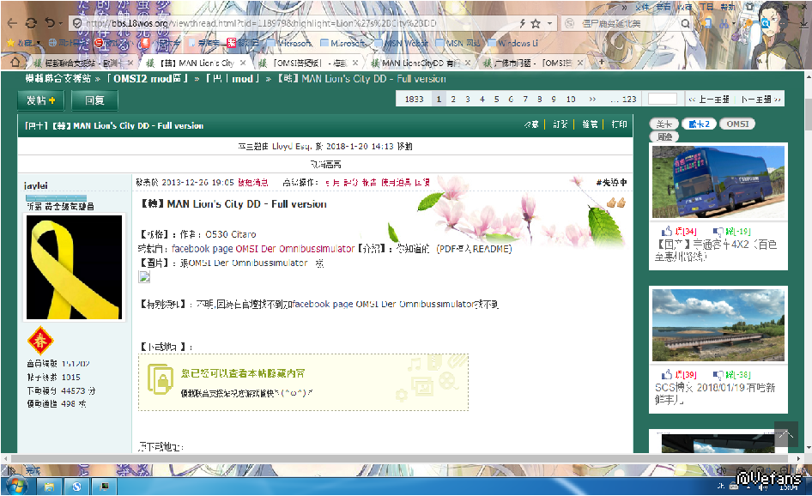This screenshot has width=812, height=496.
Task: Click the star bookmark icon in address bar
Action: click(x=536, y=23)
